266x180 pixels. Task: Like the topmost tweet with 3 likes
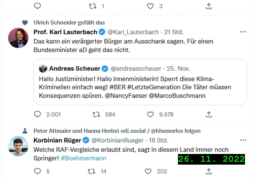pos(151,6)
